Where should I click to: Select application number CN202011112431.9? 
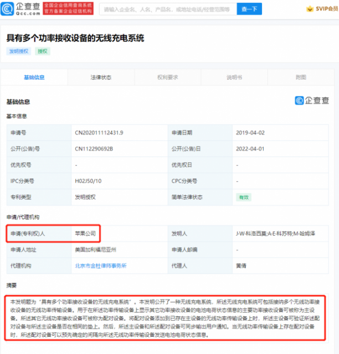click(x=99, y=133)
